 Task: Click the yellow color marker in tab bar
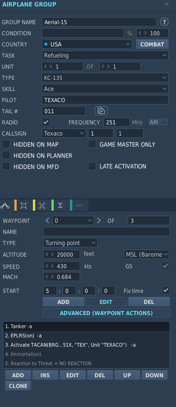coord(34,205)
